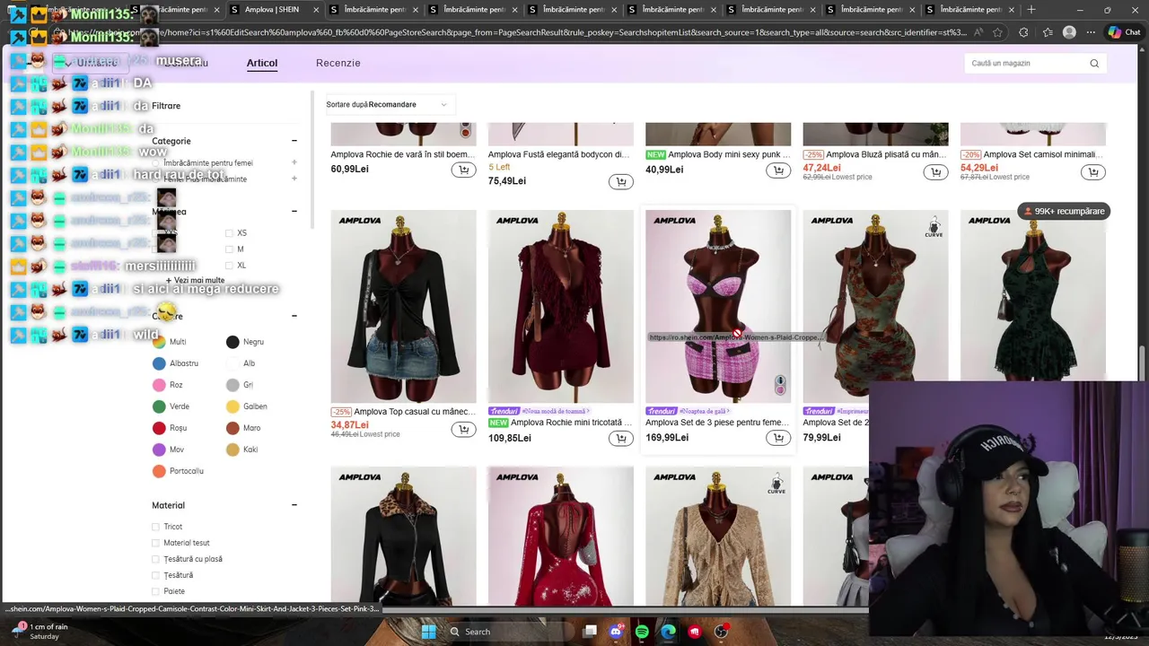Enable the Paiete material filter
Image resolution: width=1149 pixels, height=646 pixels.
click(155, 591)
